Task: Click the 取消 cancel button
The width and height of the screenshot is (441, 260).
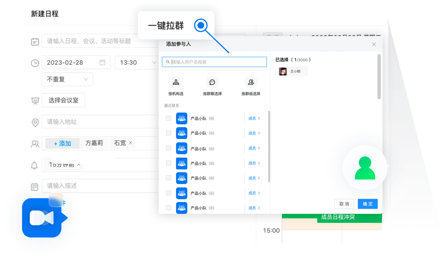Action: coord(343,204)
